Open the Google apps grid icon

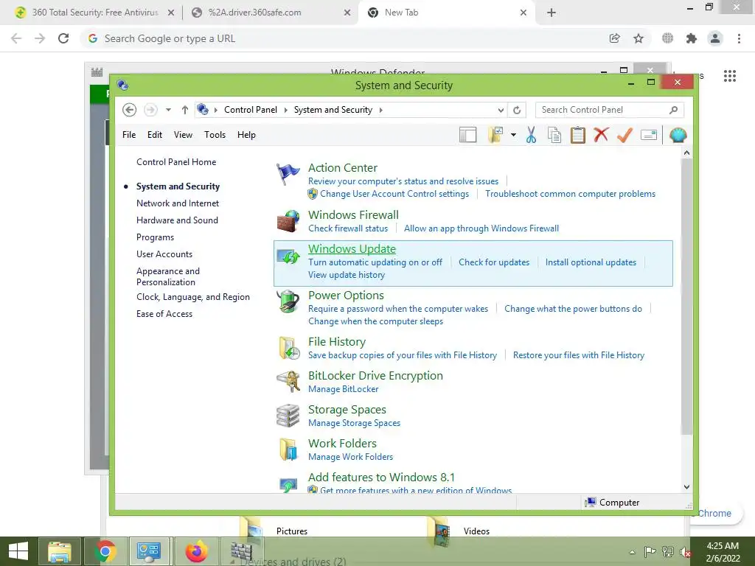pos(730,76)
